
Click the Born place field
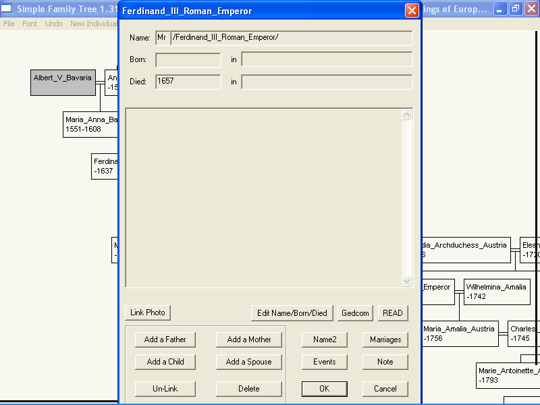pos(327,59)
